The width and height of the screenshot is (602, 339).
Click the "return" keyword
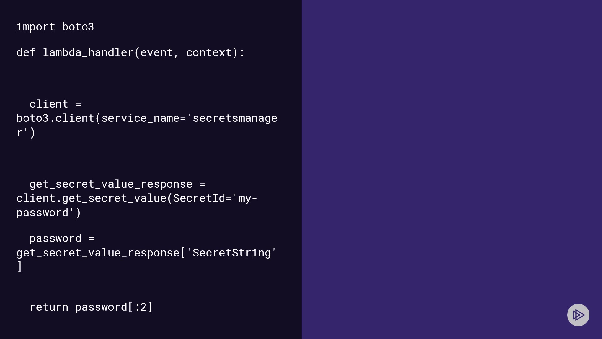pos(49,307)
